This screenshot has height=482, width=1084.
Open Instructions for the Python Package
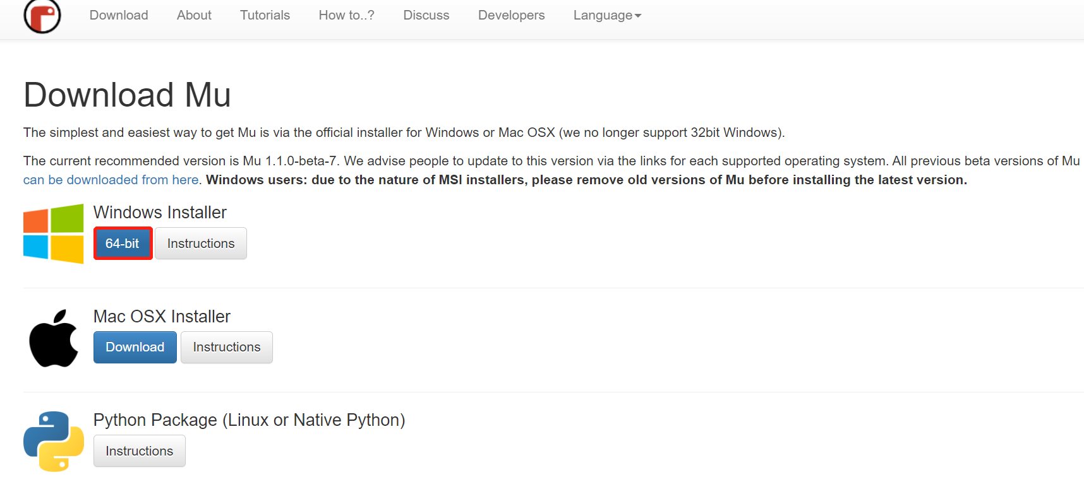coord(140,451)
